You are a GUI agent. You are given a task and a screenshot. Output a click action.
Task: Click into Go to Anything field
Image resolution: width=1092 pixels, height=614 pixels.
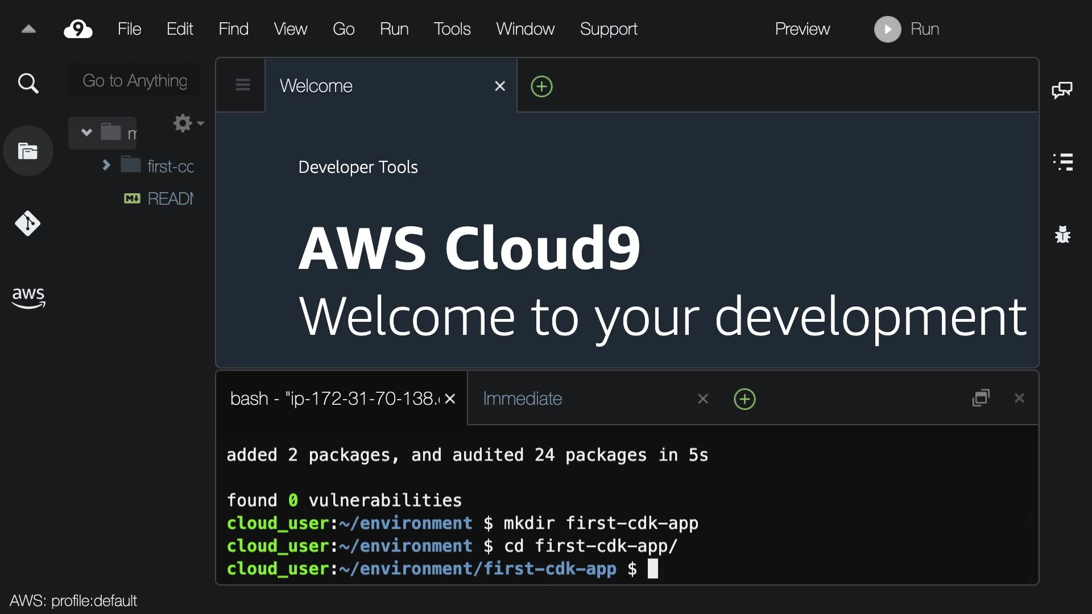(x=135, y=81)
